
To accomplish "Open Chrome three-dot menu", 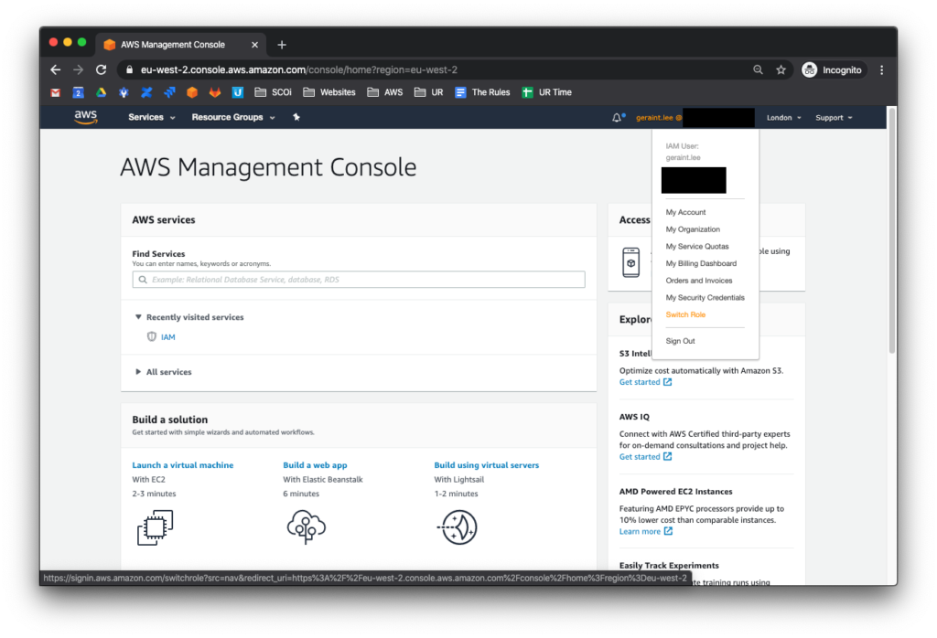I will tap(881, 69).
